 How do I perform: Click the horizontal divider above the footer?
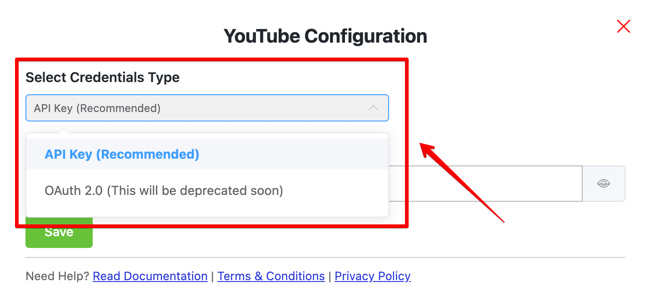pos(325,257)
